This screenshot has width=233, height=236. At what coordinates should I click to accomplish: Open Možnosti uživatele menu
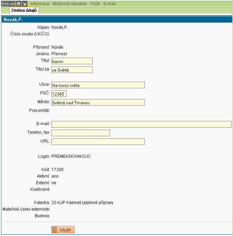click(69, 4)
